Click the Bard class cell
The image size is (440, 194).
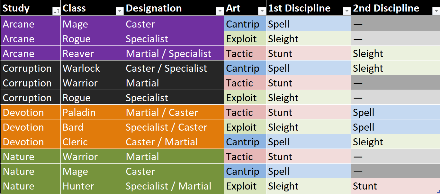92,127
